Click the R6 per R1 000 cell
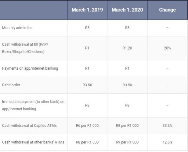The image size is (188, 152). coord(87,126)
